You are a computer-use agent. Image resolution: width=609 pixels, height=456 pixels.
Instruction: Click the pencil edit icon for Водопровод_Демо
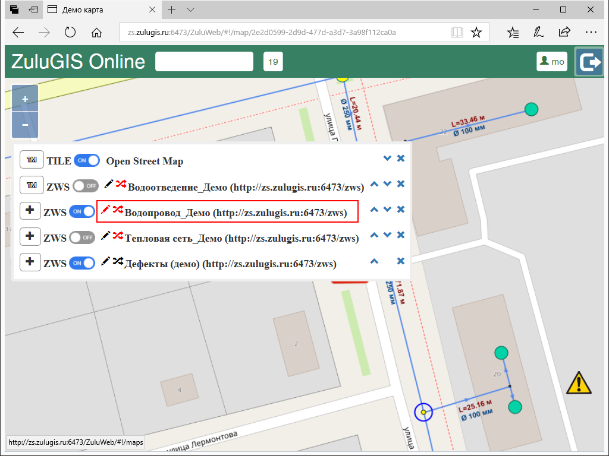click(105, 210)
